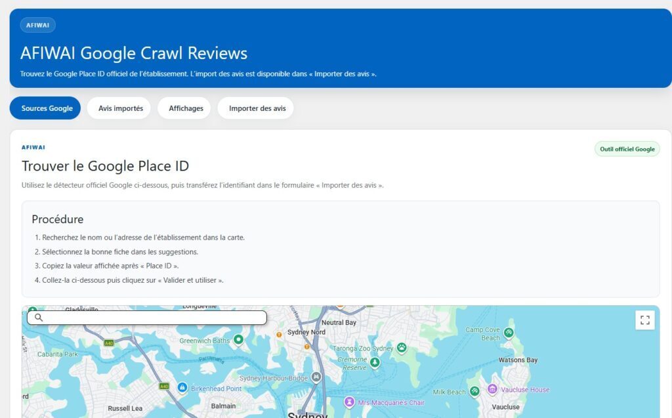The image size is (672, 418).
Task: Click the Procédure heading
Action: (58, 219)
